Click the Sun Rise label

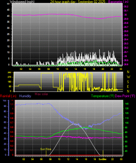pyautogui.click(x=46, y=149)
